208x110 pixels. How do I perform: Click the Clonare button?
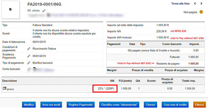(150, 105)
